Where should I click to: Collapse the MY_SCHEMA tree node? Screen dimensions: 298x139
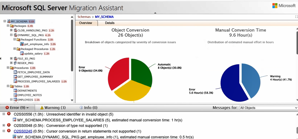5,21
